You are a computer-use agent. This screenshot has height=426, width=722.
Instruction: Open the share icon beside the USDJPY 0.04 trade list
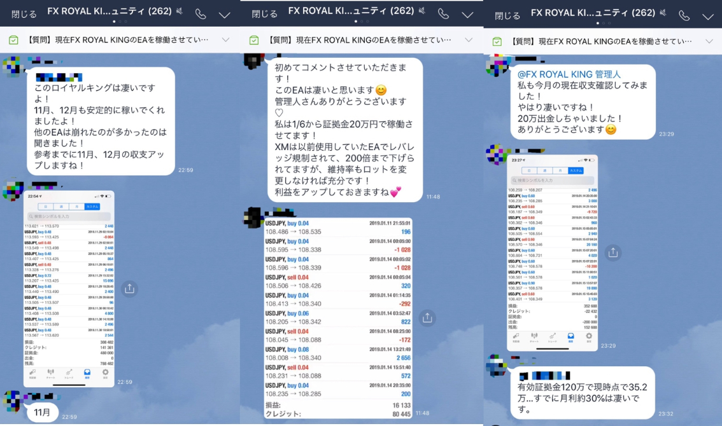[427, 317]
